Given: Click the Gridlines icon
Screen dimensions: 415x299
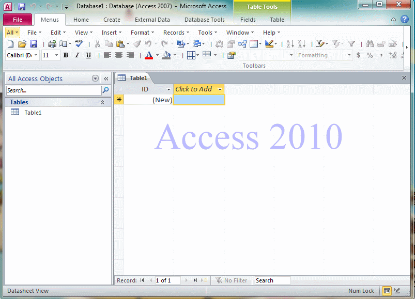Looking at the screenshot, I should coord(191,55).
